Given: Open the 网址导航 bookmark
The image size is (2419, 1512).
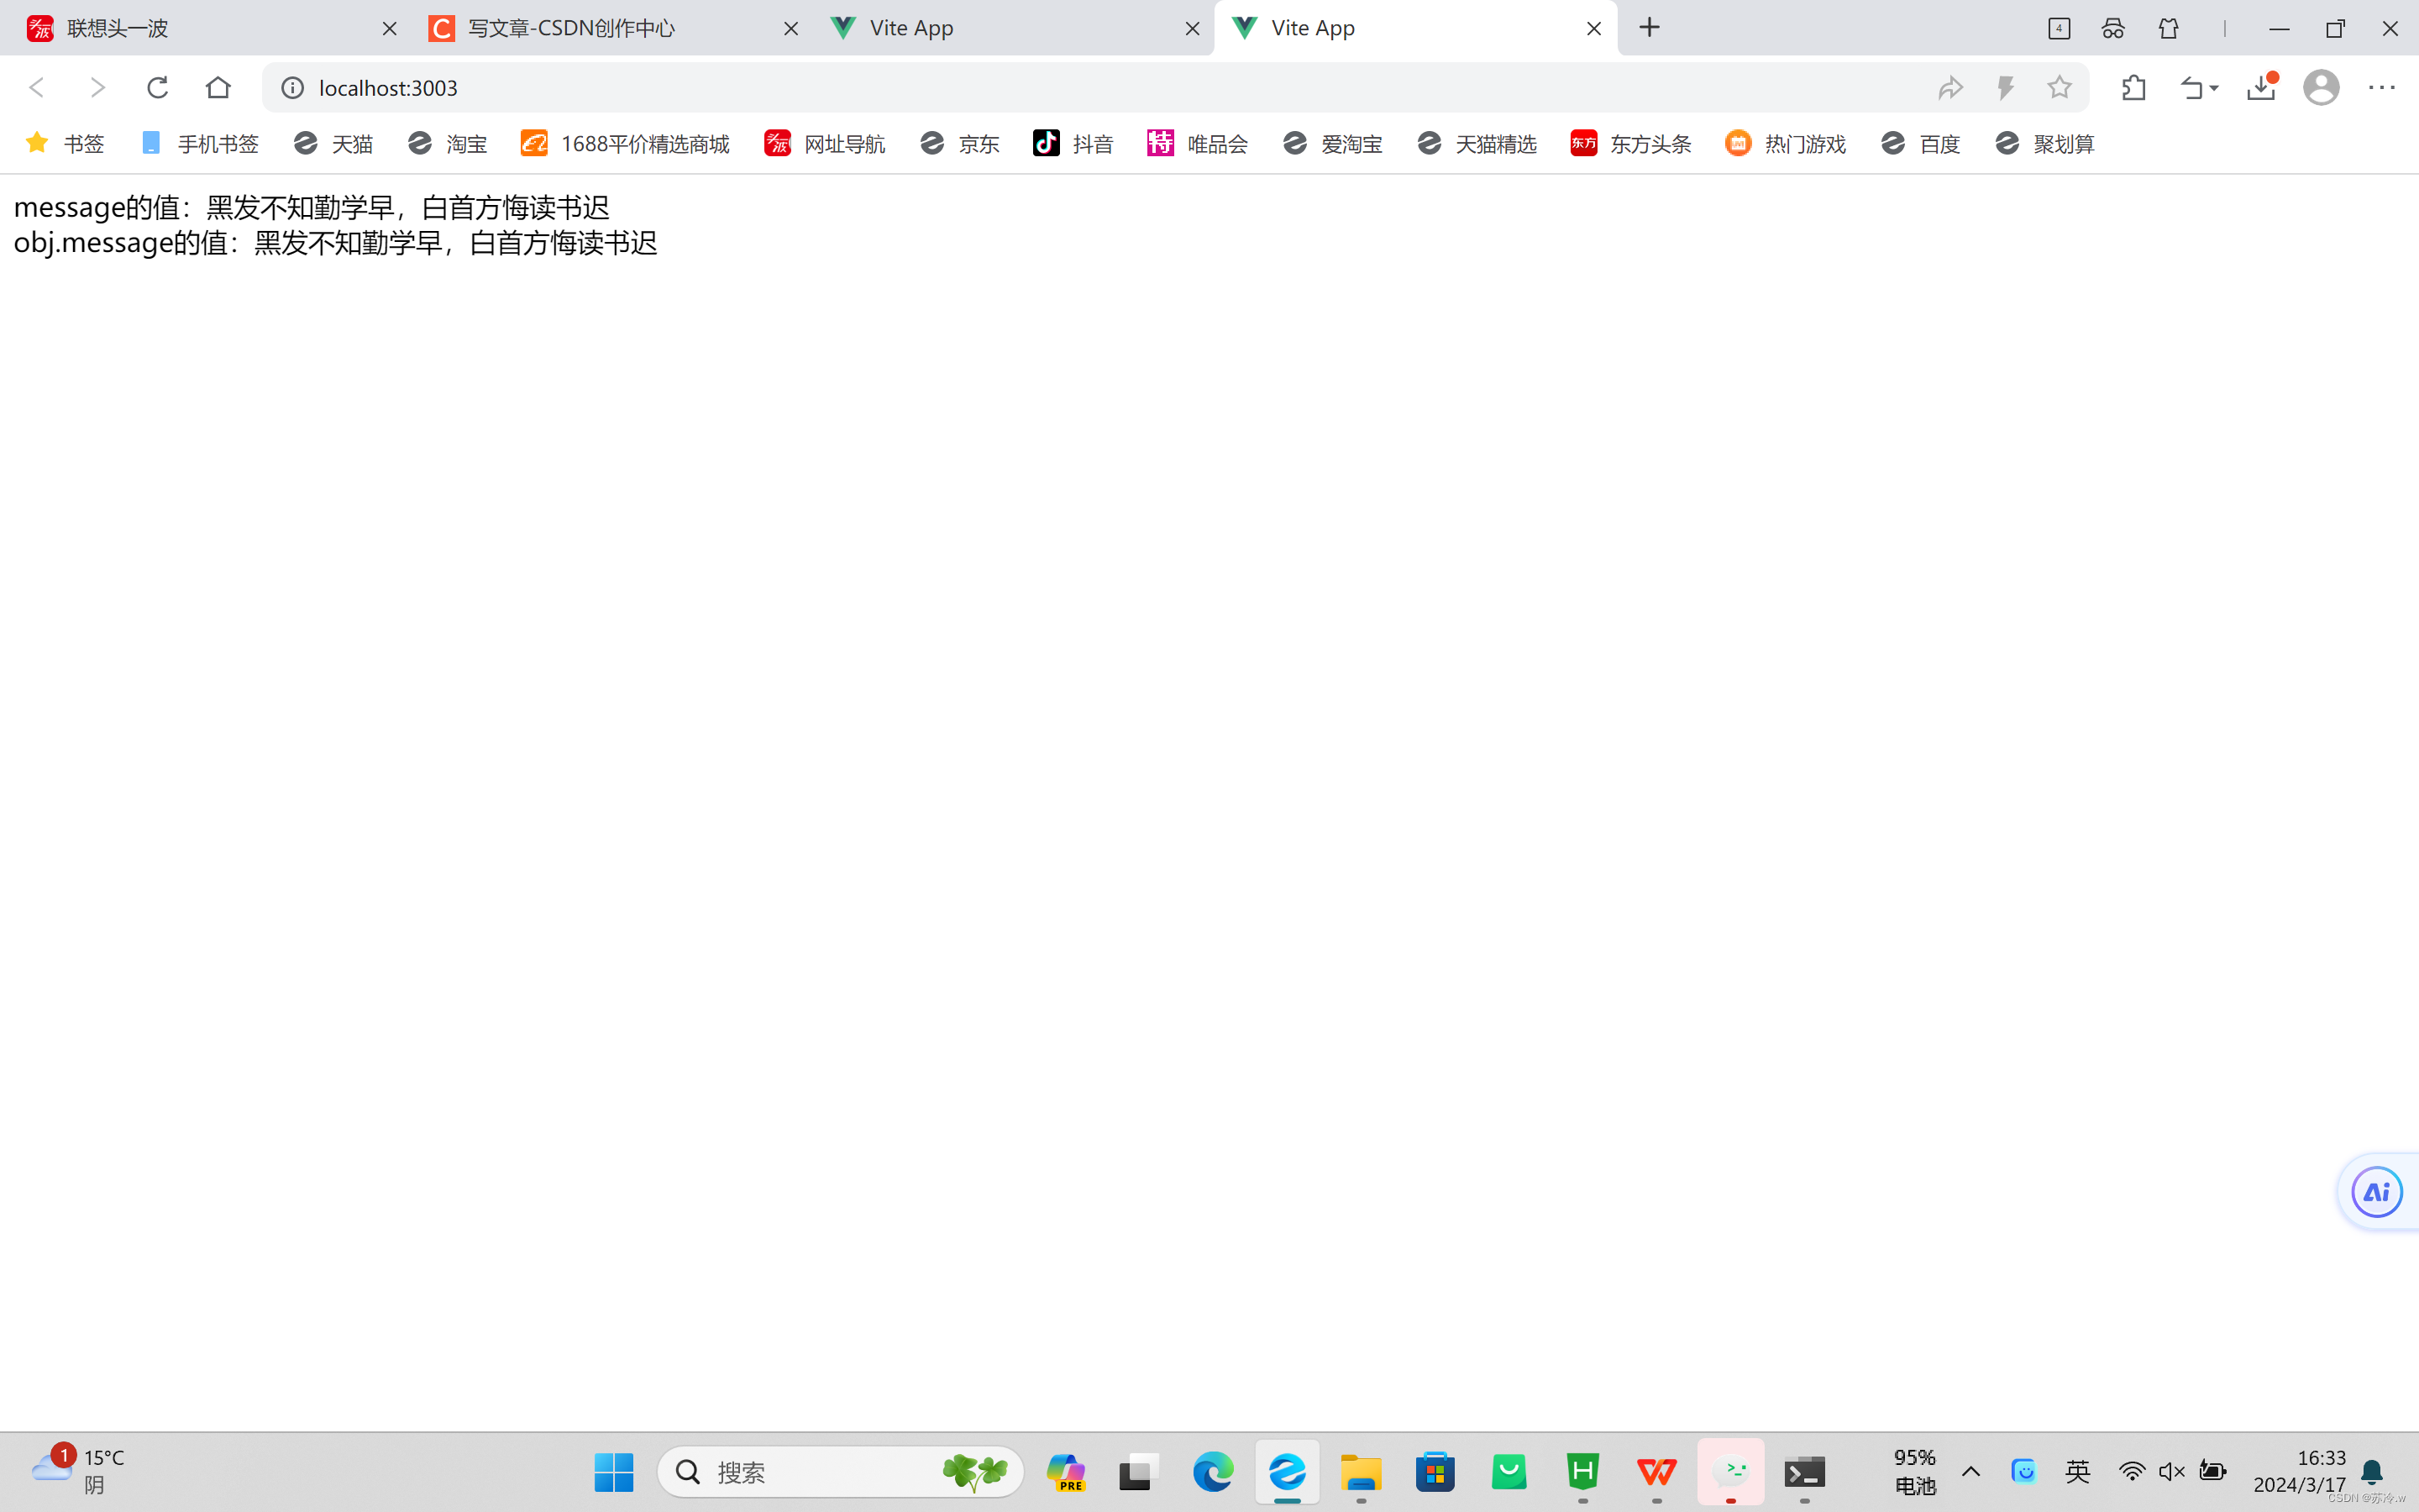Looking at the screenshot, I should click(x=825, y=144).
